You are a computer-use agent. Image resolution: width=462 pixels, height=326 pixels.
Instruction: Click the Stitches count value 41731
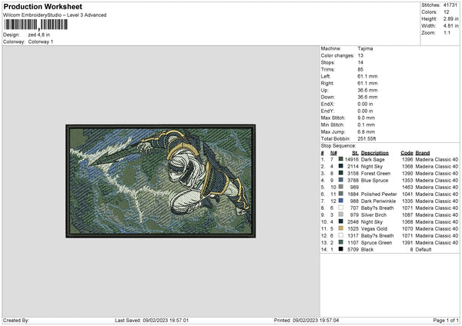[451, 5]
